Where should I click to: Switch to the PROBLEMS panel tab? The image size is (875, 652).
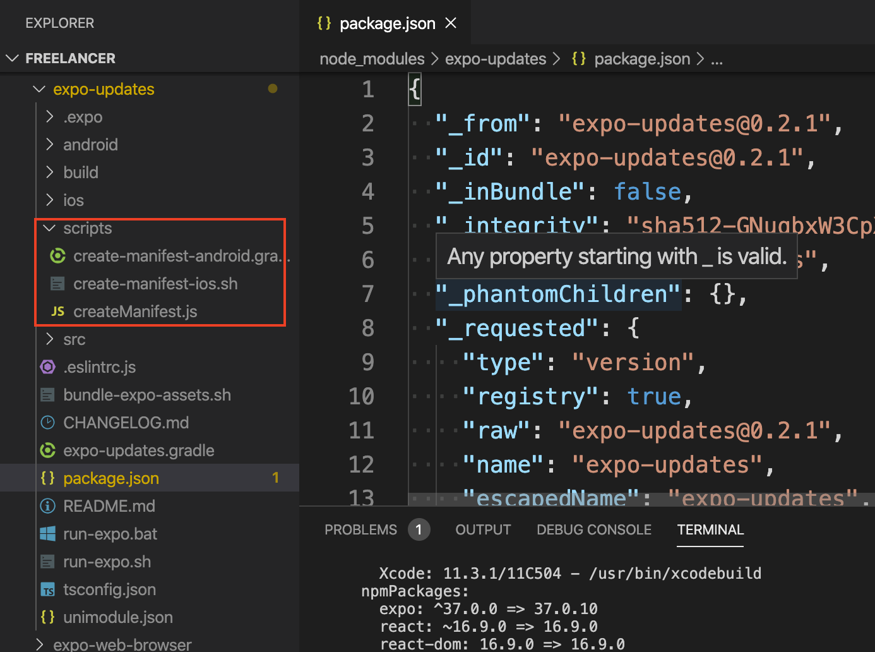pos(360,529)
